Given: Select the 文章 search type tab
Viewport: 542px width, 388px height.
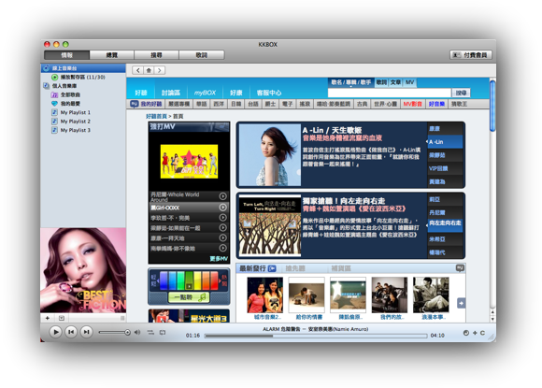Looking at the screenshot, I should [395, 82].
